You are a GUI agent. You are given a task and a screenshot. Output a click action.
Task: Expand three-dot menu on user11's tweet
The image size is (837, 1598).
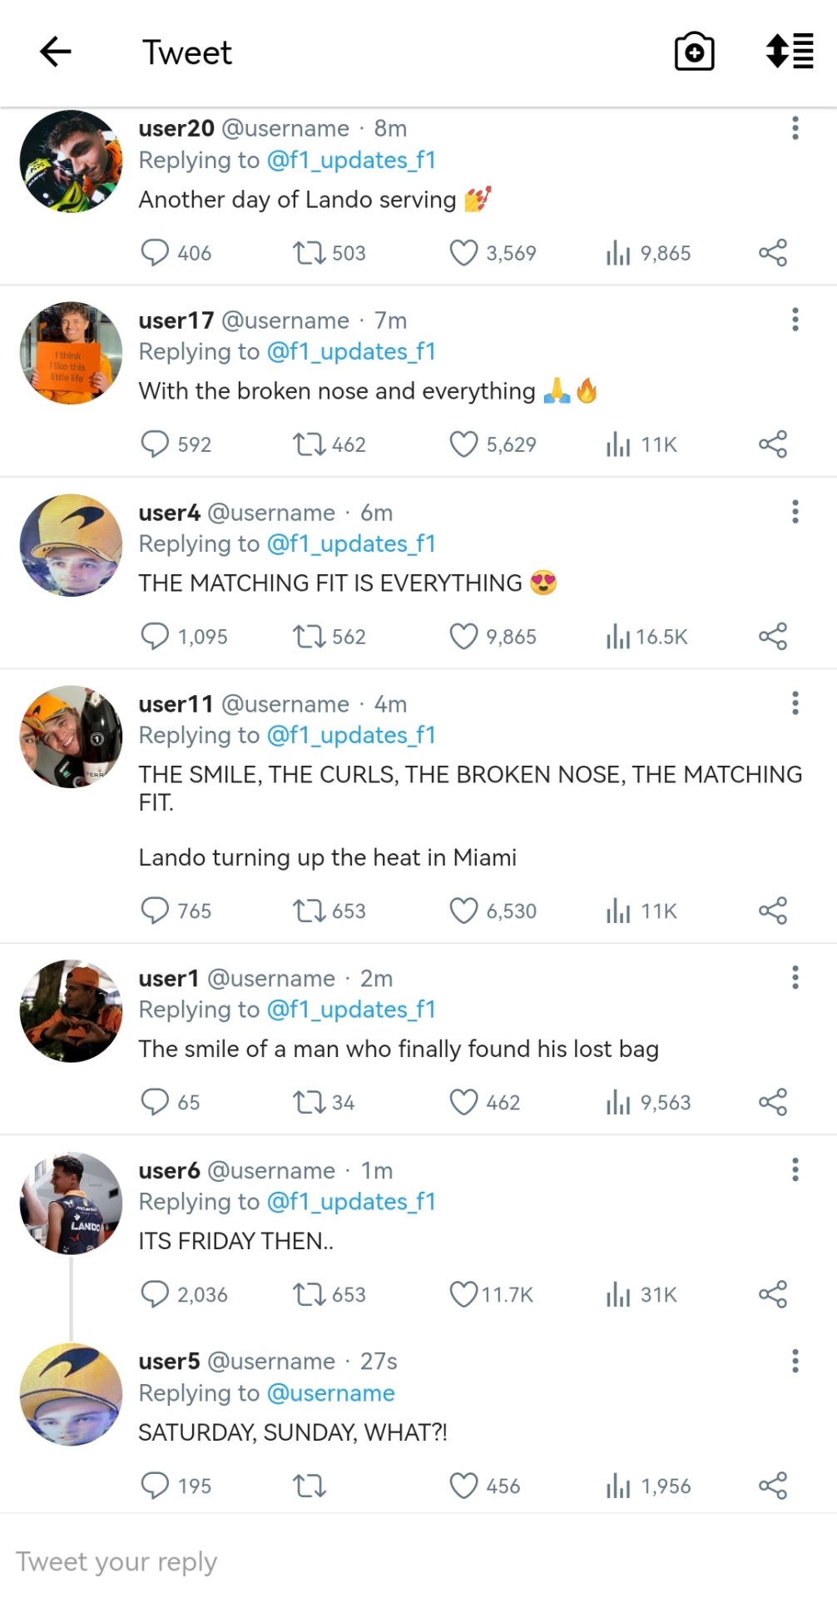click(795, 704)
